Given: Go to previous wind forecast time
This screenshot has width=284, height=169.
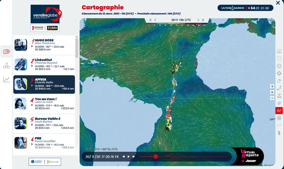Looking at the screenshot, I should 155,20.
